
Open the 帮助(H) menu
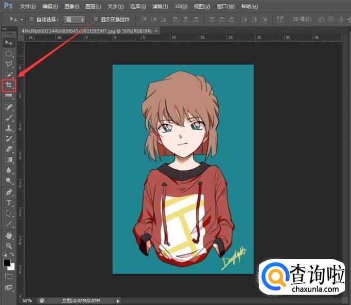click(250, 7)
